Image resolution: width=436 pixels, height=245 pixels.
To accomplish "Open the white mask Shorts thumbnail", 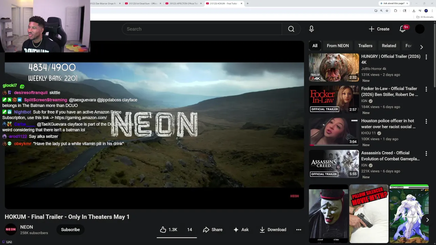I will pos(328,214).
